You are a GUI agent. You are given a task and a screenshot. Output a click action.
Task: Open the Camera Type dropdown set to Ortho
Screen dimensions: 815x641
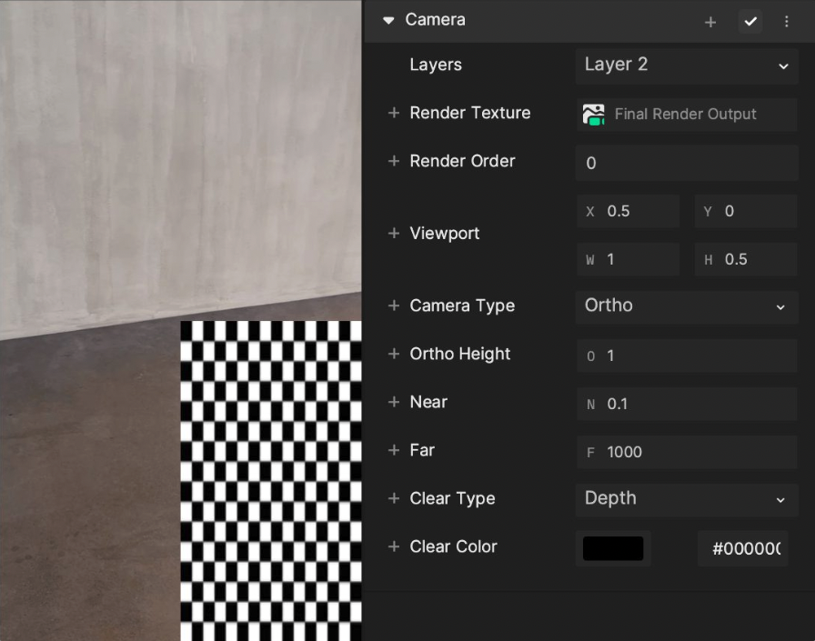point(686,306)
